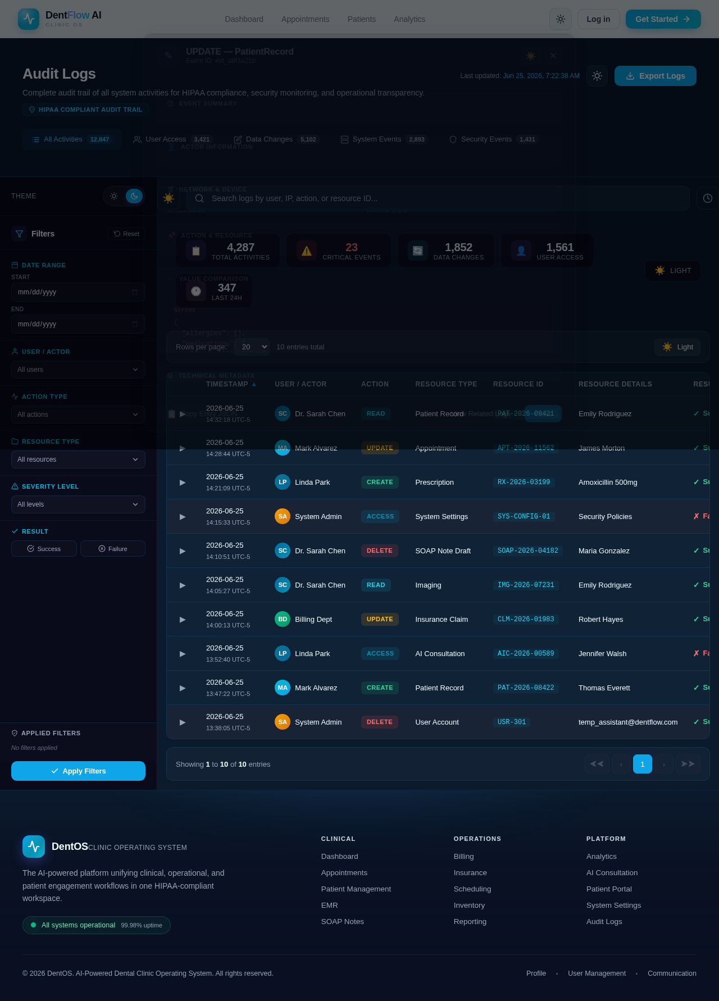
Task: Click the Get Started button
Action: [663, 19]
